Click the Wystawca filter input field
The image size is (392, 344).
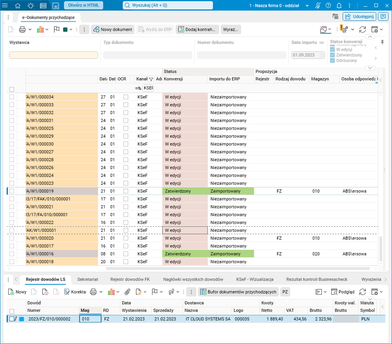tap(53, 55)
